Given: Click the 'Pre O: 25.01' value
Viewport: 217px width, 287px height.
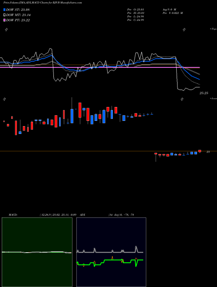Looking at the screenshot, I should click(x=136, y=9).
